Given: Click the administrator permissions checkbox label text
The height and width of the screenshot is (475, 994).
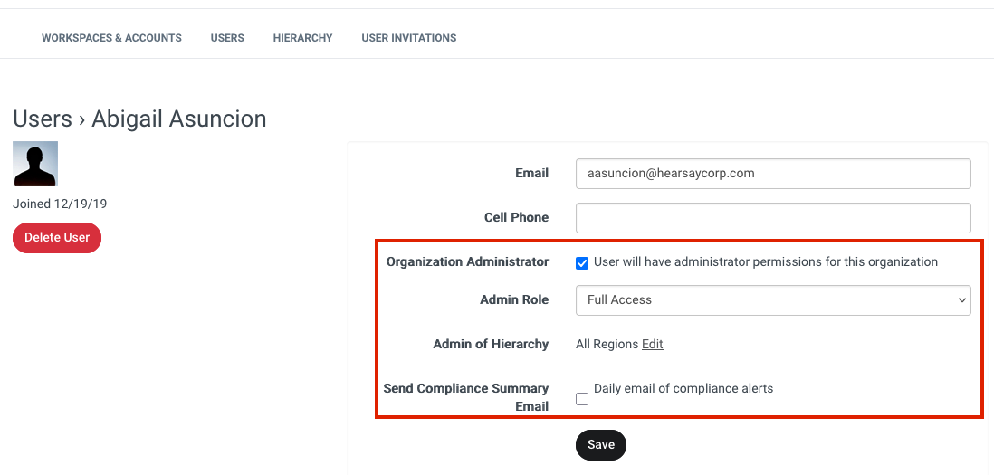Looking at the screenshot, I should [766, 261].
